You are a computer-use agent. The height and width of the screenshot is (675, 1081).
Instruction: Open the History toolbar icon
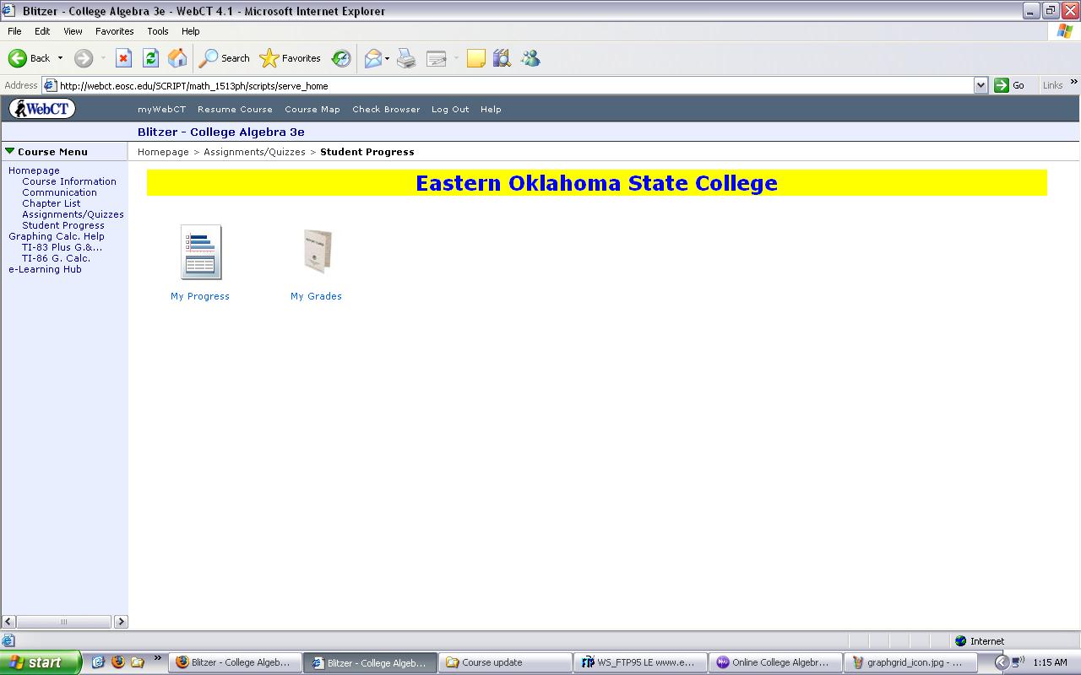(x=341, y=58)
